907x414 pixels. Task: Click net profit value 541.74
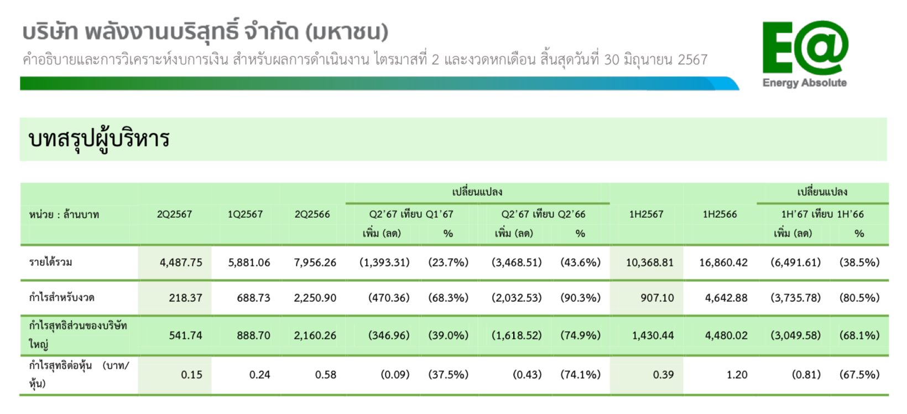click(x=185, y=336)
